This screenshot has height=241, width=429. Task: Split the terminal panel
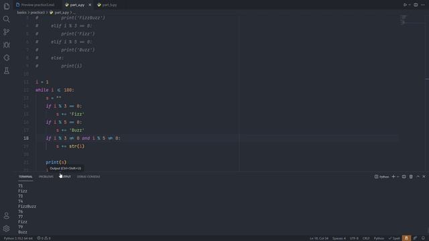404,177
